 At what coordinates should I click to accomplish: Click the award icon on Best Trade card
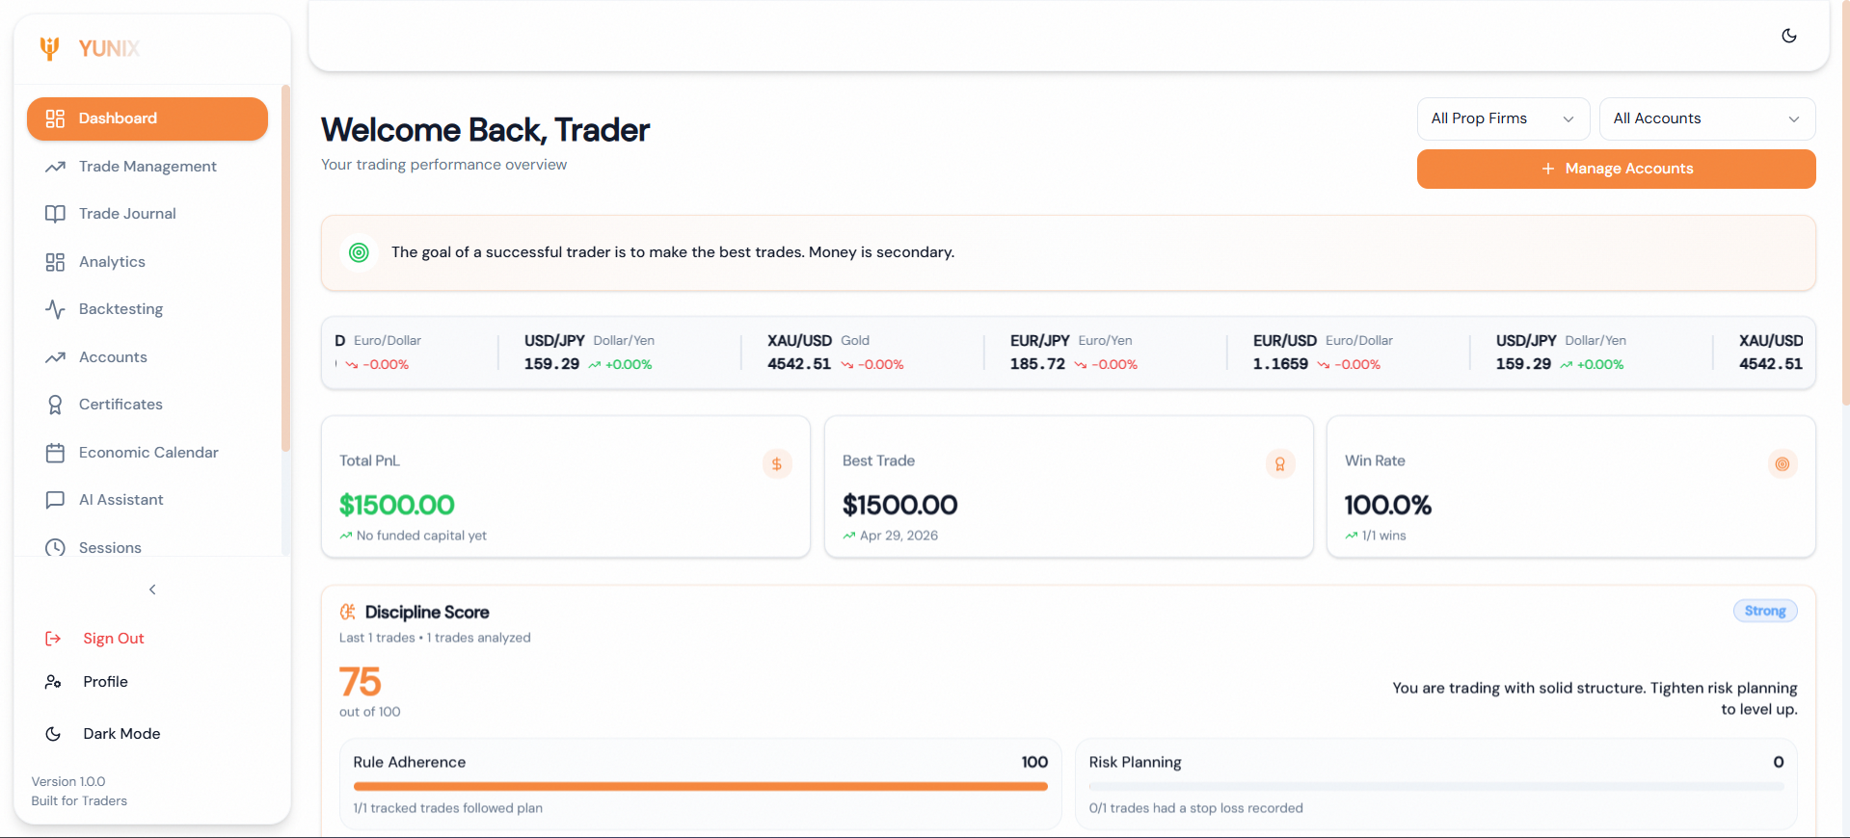pos(1280,464)
